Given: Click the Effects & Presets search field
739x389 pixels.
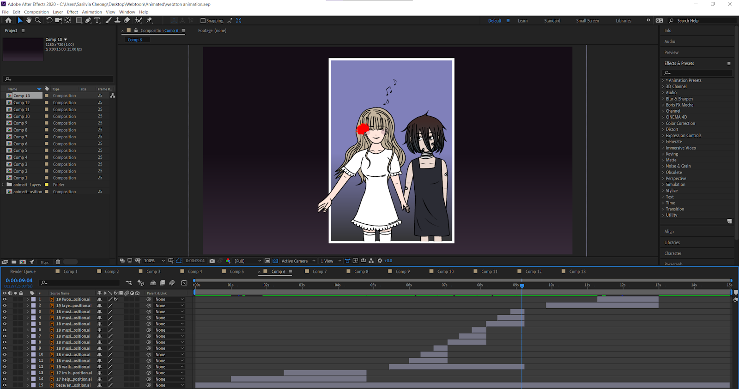Looking at the screenshot, I should tap(697, 72).
